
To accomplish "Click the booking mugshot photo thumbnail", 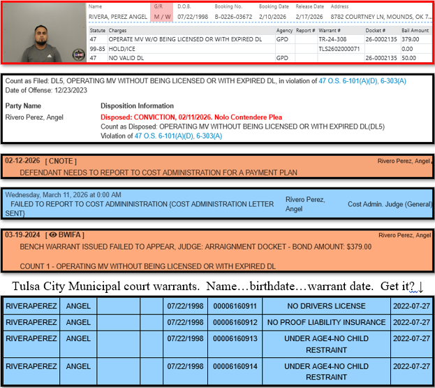I will [45, 32].
